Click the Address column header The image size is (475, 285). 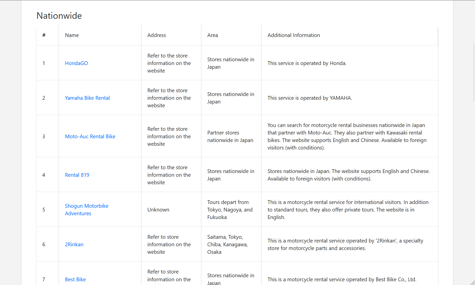tap(171, 35)
